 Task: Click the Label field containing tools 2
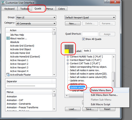pos(99,51)
